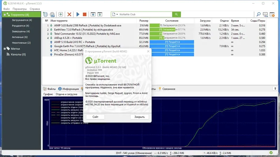Select the AIMP 5.10 Build 2410 RC torrent row
Viewport: 280px width, 157px height.
[154, 42]
